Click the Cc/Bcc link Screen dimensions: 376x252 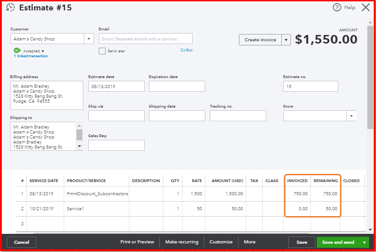pos(186,50)
